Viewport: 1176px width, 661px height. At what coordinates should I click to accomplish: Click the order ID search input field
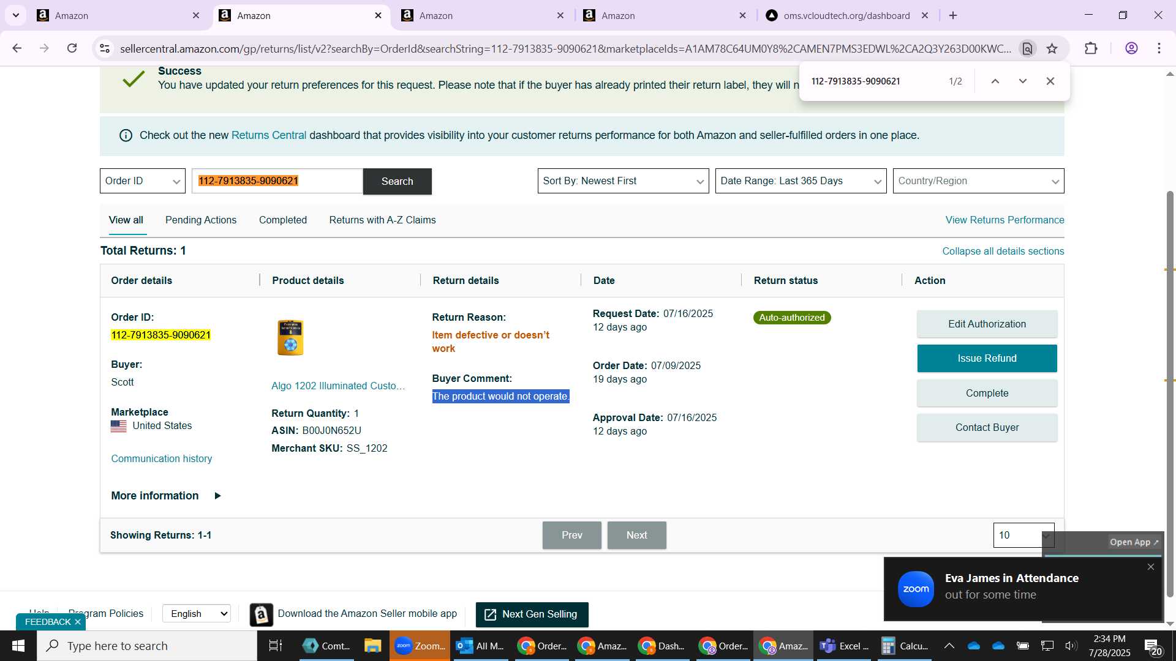pos(277,181)
